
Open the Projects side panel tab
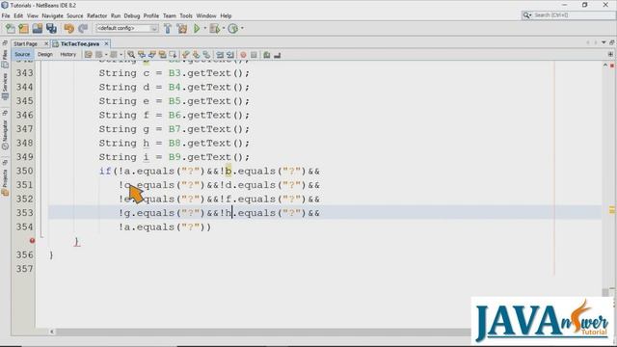coord(5,182)
